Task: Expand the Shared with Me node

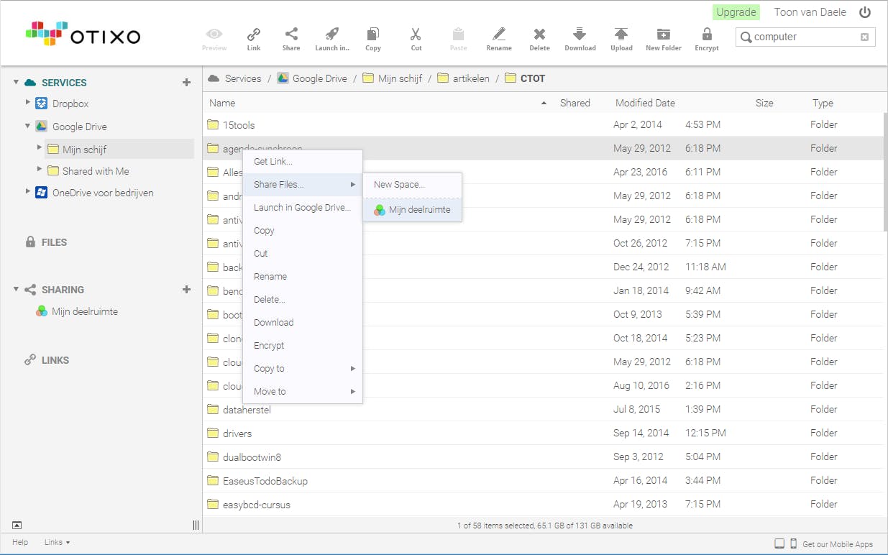Action: pyautogui.click(x=40, y=170)
